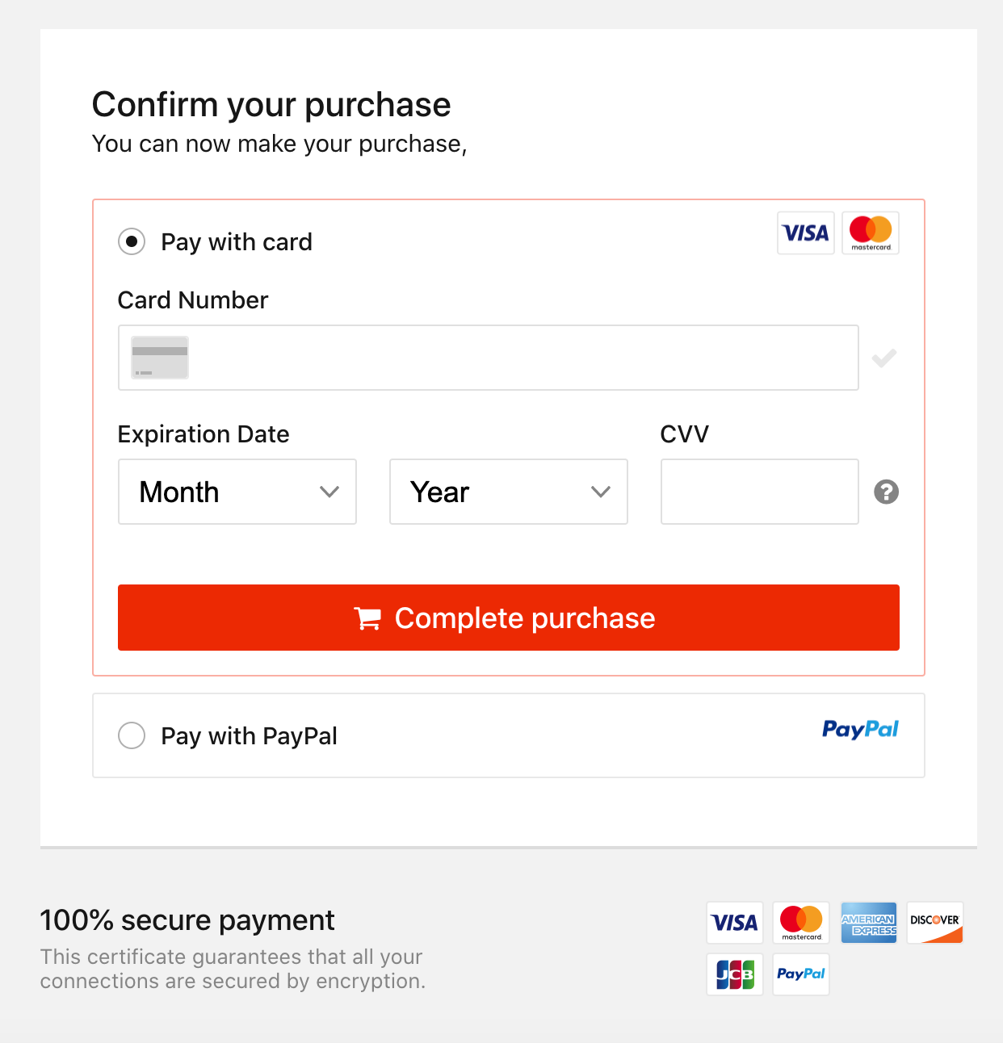1003x1043 pixels.
Task: Click the Visa logo beside Pay with card
Action: pyautogui.click(x=805, y=233)
